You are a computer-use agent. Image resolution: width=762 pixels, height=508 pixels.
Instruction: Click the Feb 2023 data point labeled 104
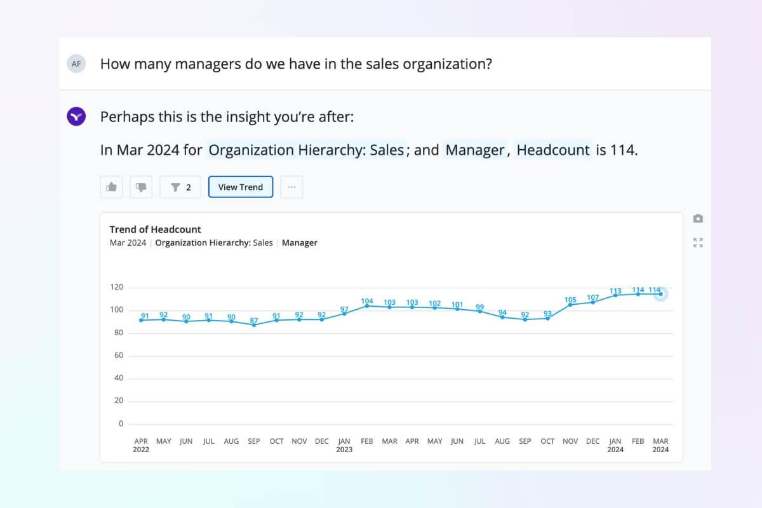point(367,305)
